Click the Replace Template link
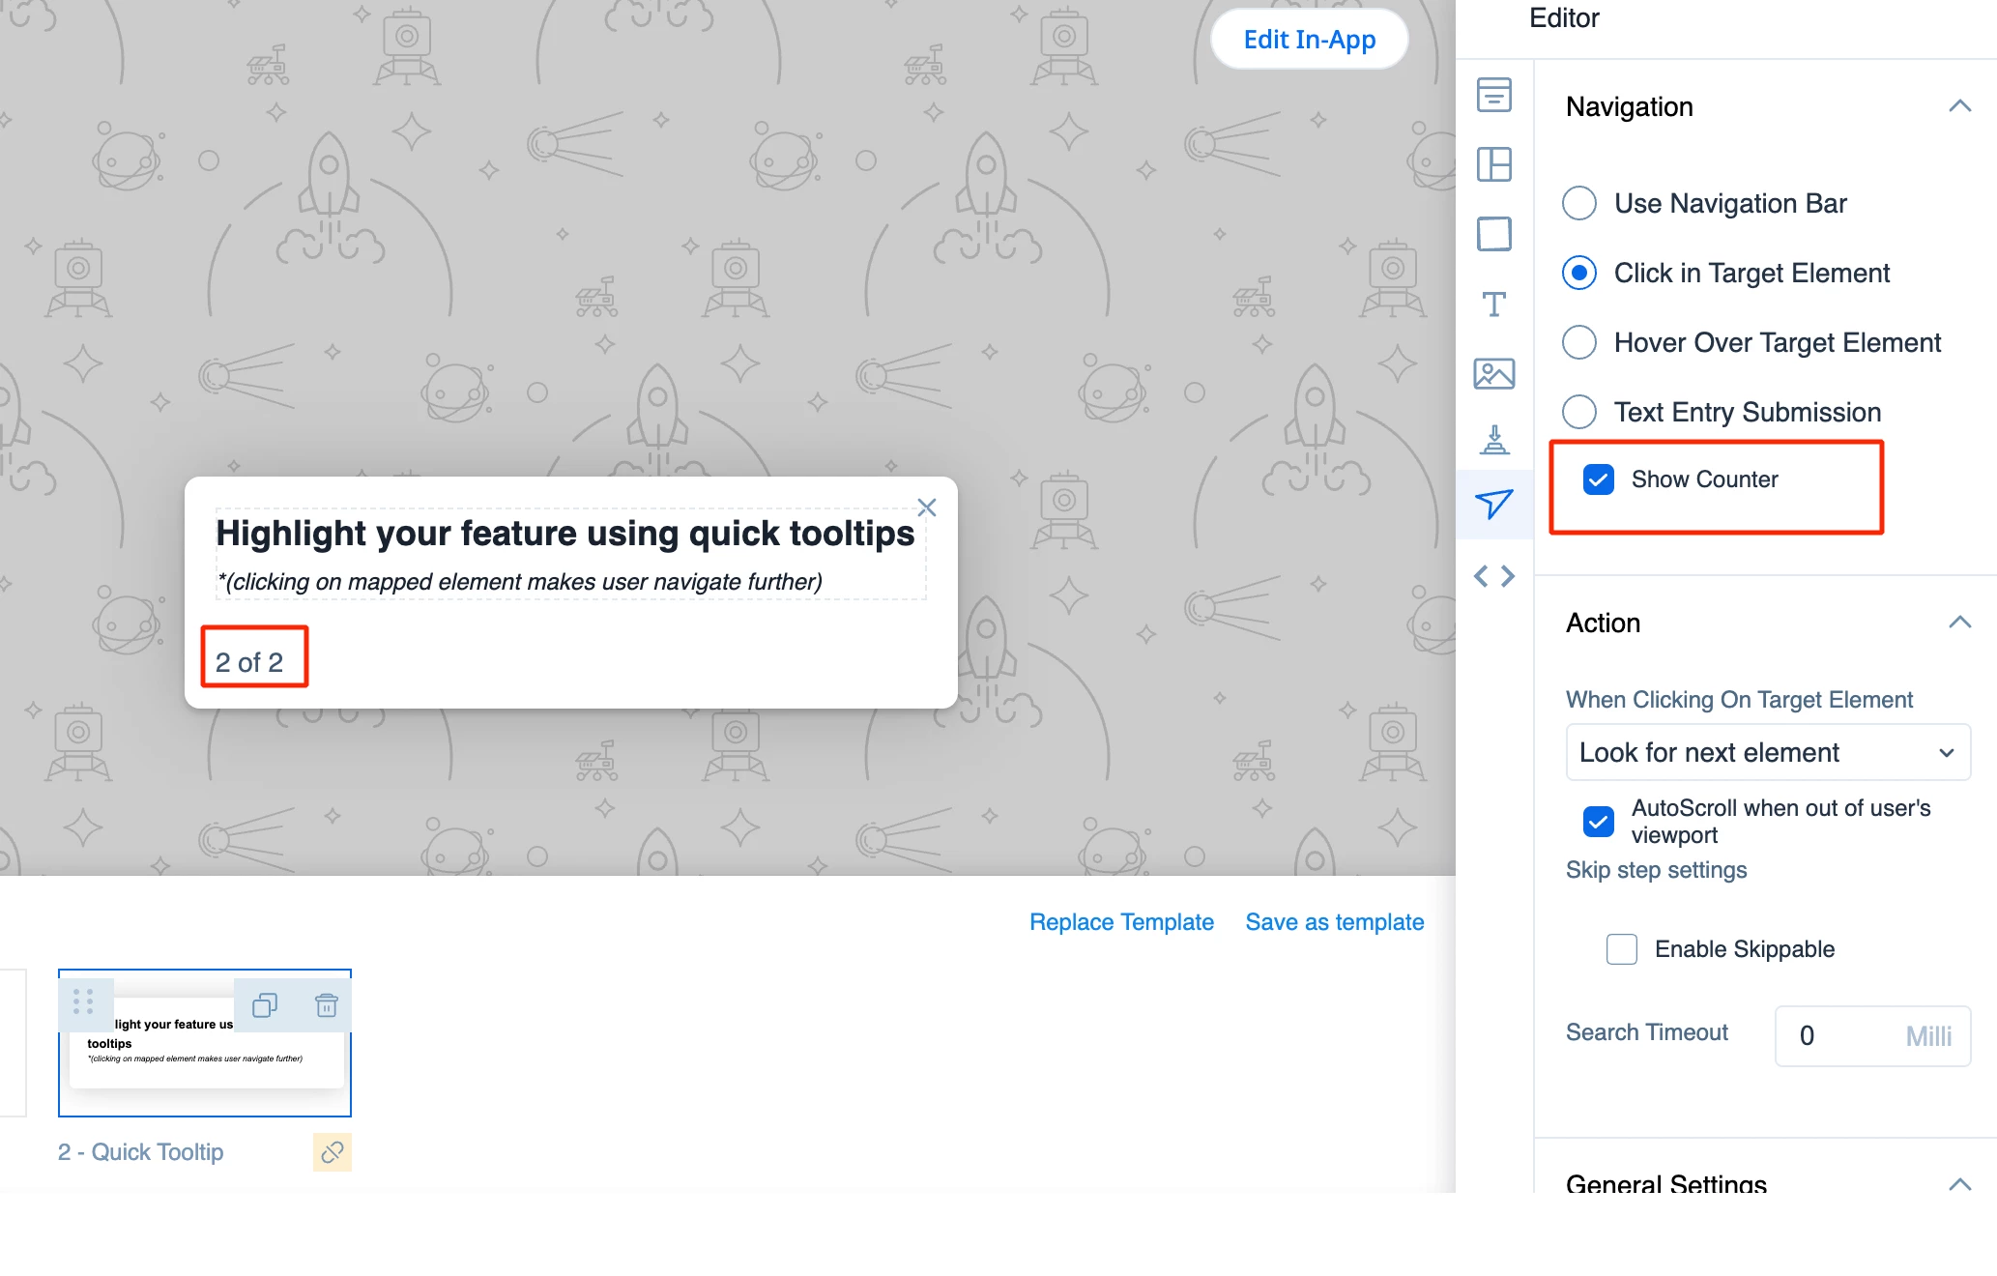The width and height of the screenshot is (1997, 1276). pos(1121,922)
